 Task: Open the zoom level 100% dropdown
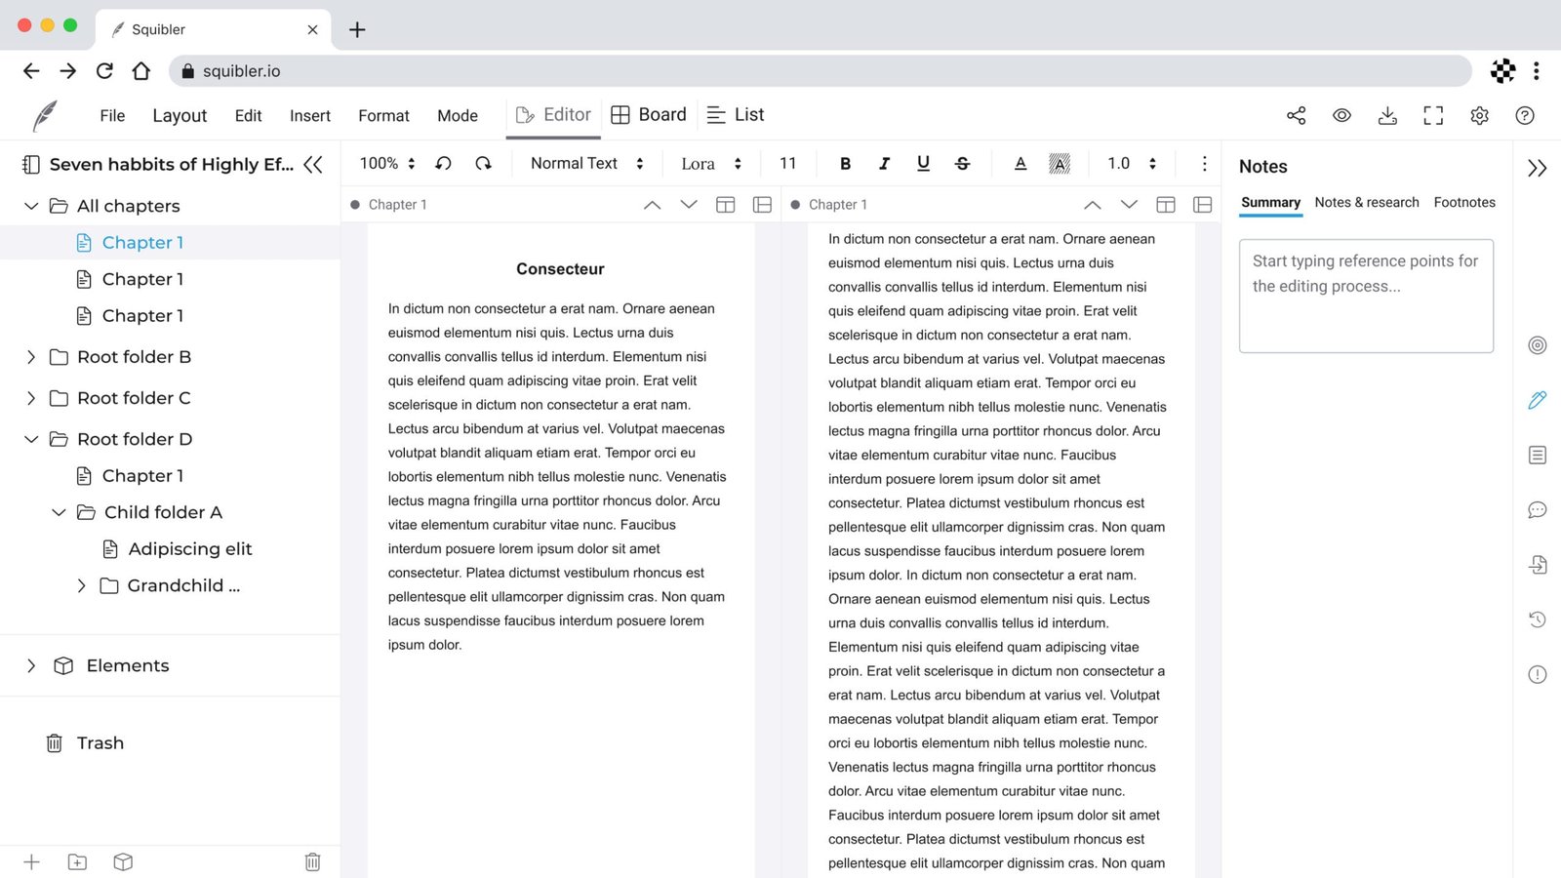pyautogui.click(x=387, y=163)
